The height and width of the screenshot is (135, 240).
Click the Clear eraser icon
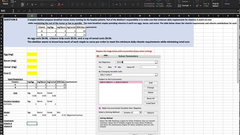click(x=197, y=6)
